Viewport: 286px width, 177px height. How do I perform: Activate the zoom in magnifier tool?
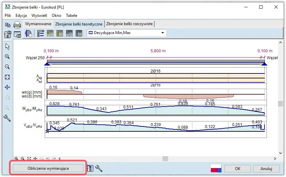pyautogui.click(x=7, y=57)
